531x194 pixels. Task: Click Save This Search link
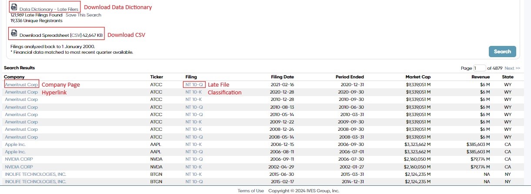(x=83, y=15)
